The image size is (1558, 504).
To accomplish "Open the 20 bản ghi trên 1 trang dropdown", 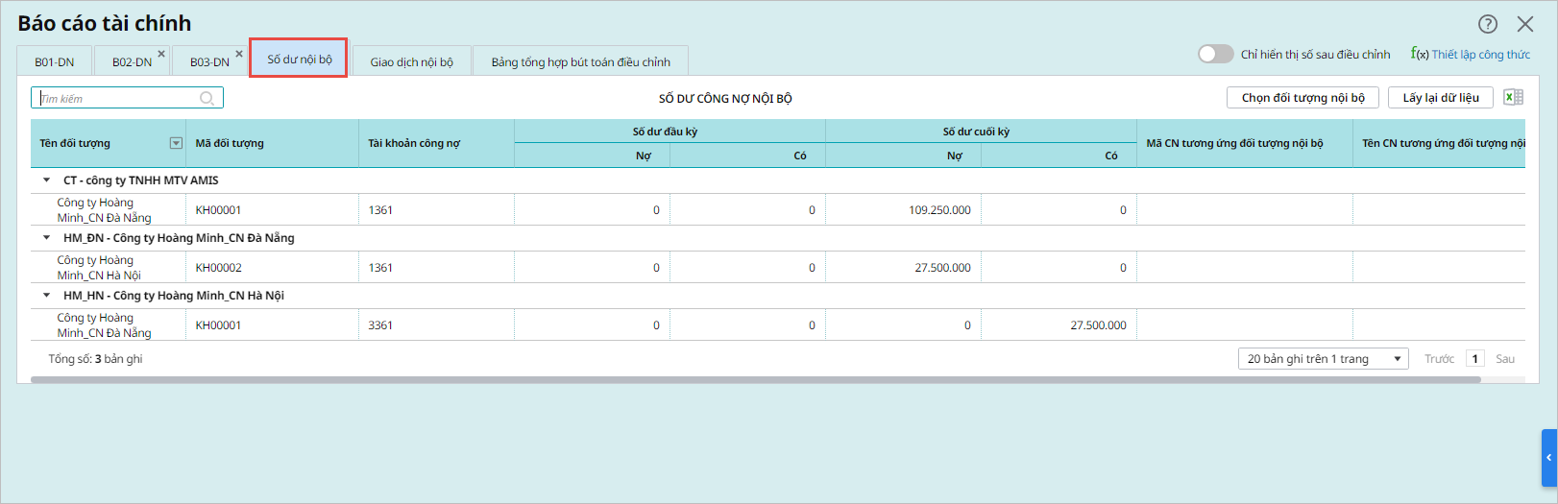I will pos(1323,359).
